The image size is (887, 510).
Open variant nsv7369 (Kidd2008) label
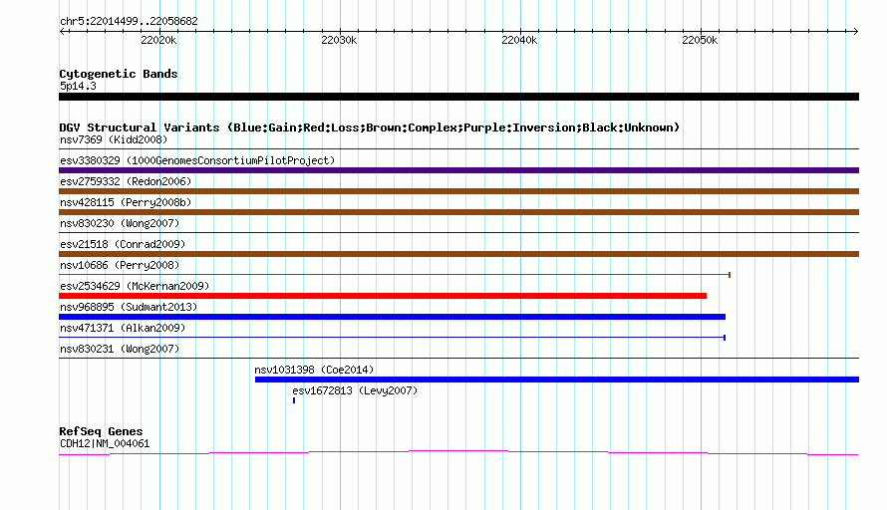pyautogui.click(x=114, y=139)
